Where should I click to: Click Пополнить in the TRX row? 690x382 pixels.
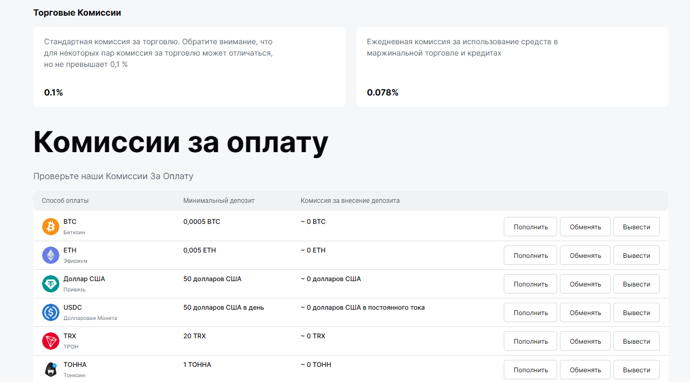tap(531, 341)
